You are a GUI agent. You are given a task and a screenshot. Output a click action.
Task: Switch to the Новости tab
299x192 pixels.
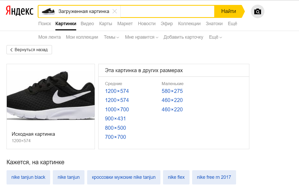147,24
